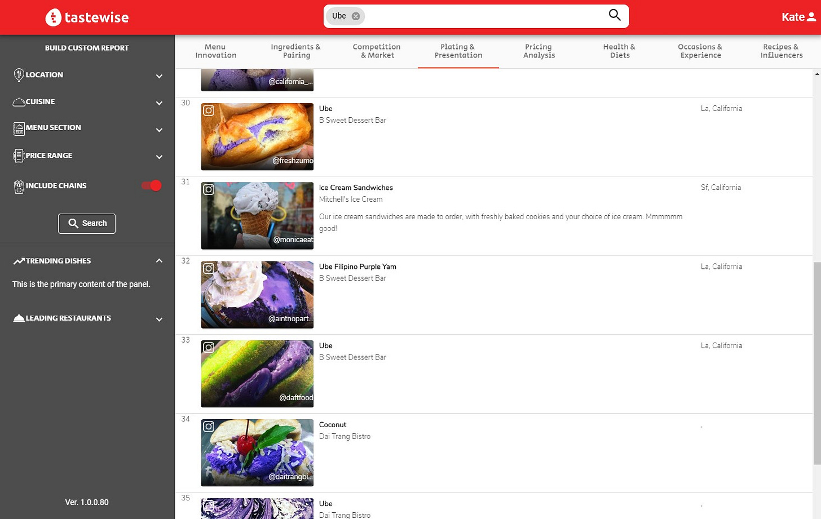This screenshot has height=519, width=821.
Task: Click B Sweet Dessert Bar in row 33
Action: (352, 357)
